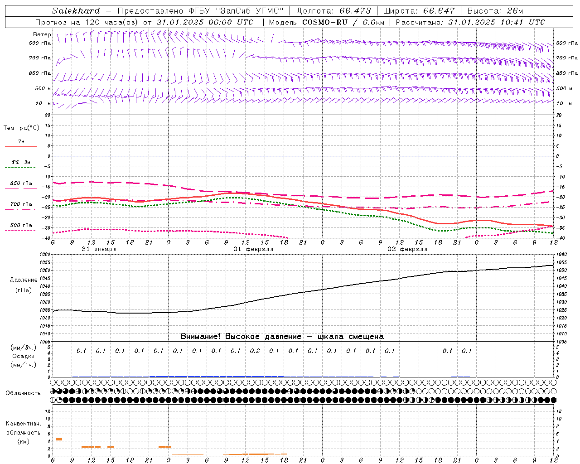
Task: Click the 'Облачность' cloudiness label
Action: point(23,393)
